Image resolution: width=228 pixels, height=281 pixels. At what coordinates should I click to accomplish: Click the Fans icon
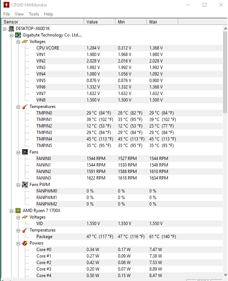coord(25,152)
